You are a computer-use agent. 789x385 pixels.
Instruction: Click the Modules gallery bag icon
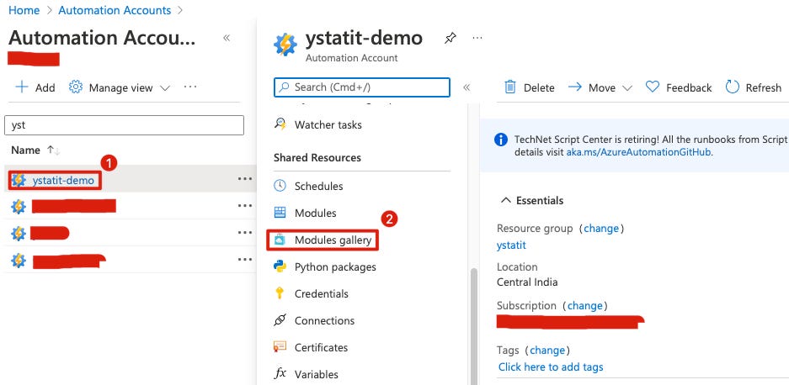coord(280,240)
